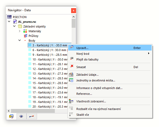Click vertical scrollbar up arrow
This screenshot has height=127, width=159.
coord(74,17)
